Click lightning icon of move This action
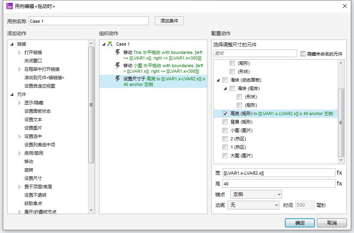The height and width of the screenshot is (233, 354). (118, 53)
